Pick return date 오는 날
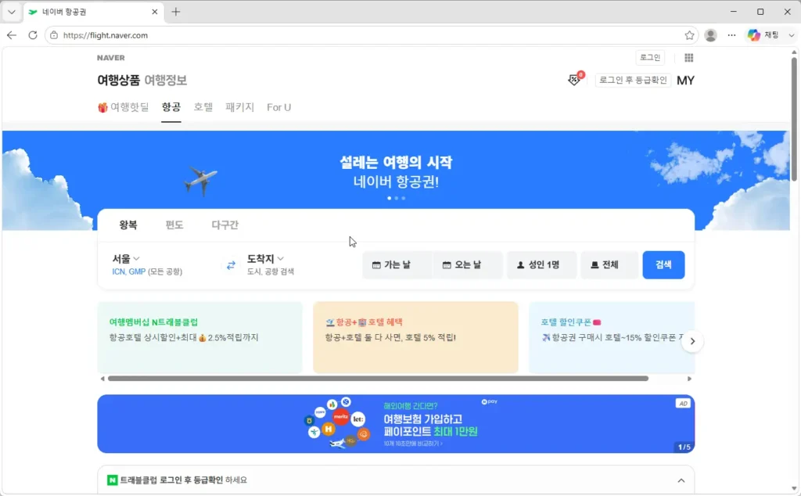801x496 pixels. [x=468, y=264]
